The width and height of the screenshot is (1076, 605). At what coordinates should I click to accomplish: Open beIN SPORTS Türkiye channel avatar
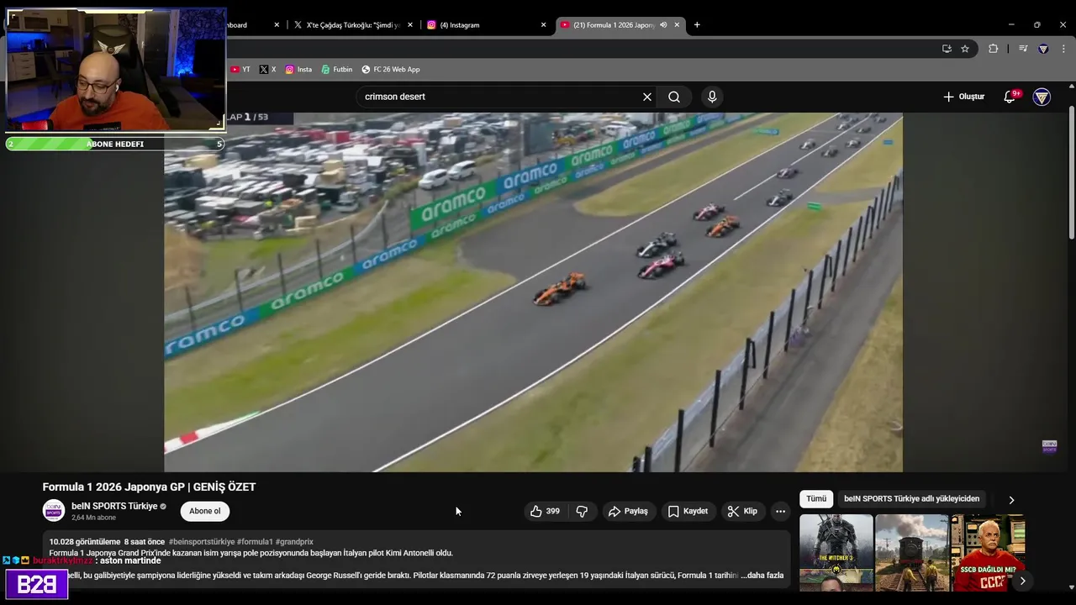tap(54, 511)
